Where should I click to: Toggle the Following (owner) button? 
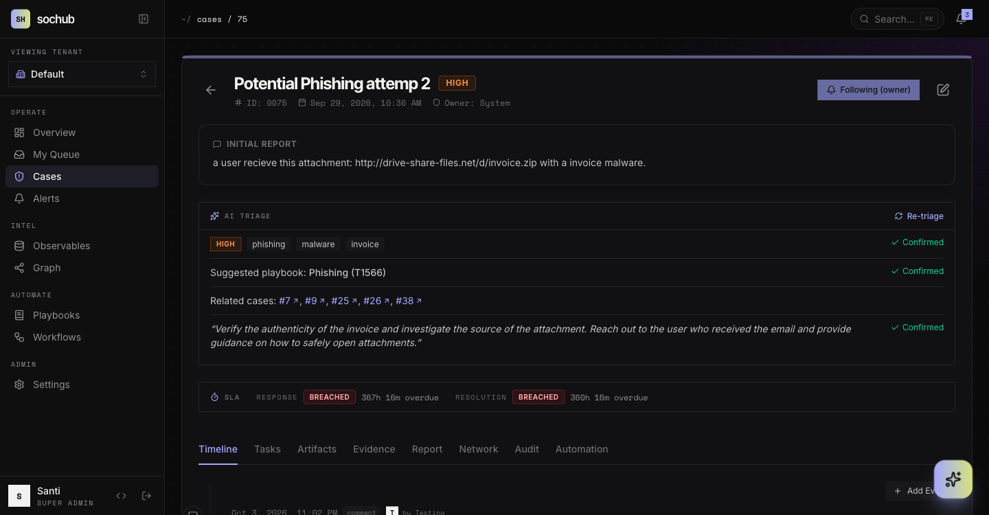click(868, 90)
